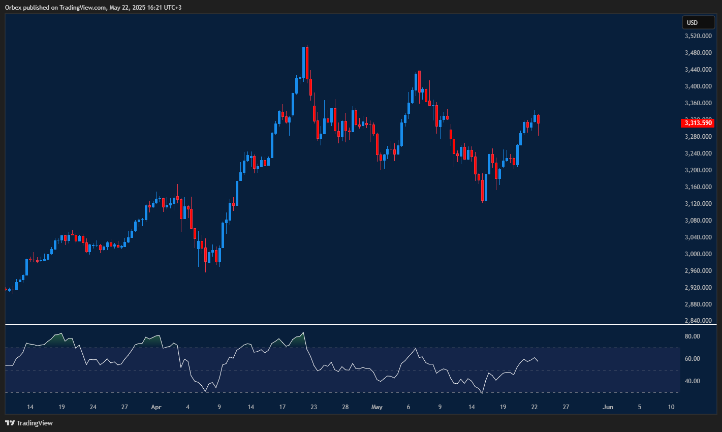
Task: Select the USD currency button
Action: click(x=698, y=22)
